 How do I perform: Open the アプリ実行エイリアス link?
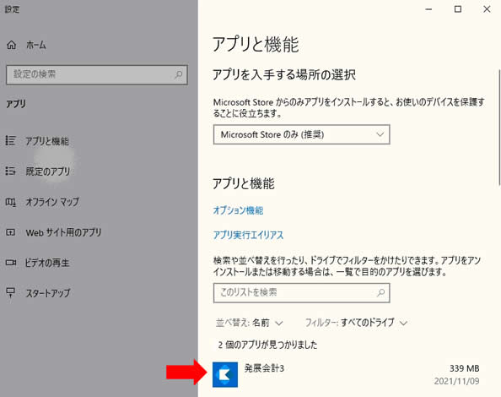248,235
